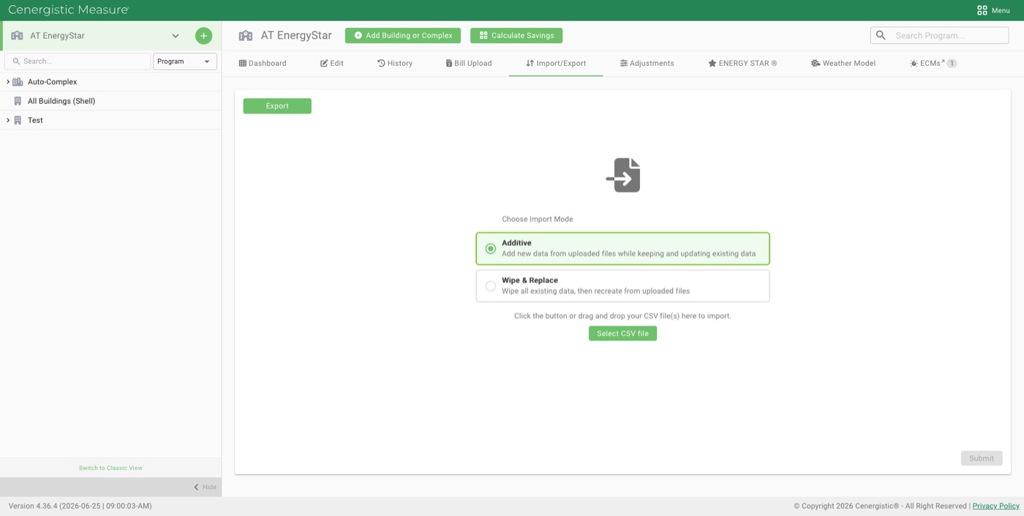Viewport: 1024px width, 516px height.
Task: Select the Wipe & Replace radio
Action: pos(491,286)
